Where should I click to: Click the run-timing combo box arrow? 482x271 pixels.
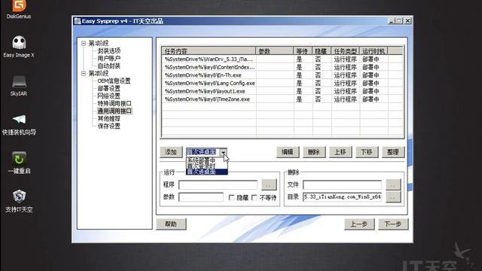pos(224,152)
